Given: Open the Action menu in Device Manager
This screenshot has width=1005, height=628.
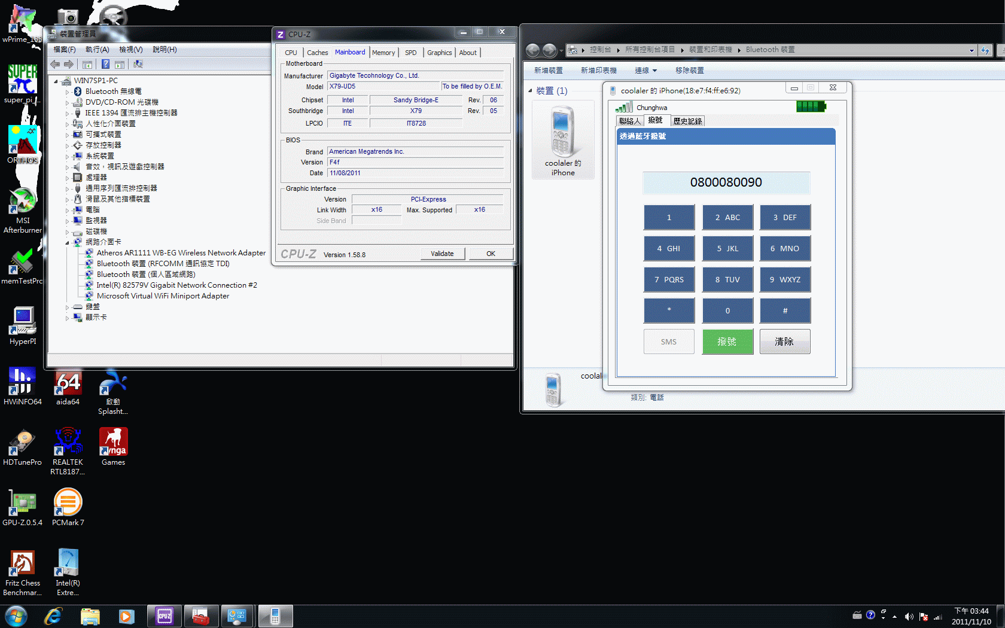Looking at the screenshot, I should point(97,50).
